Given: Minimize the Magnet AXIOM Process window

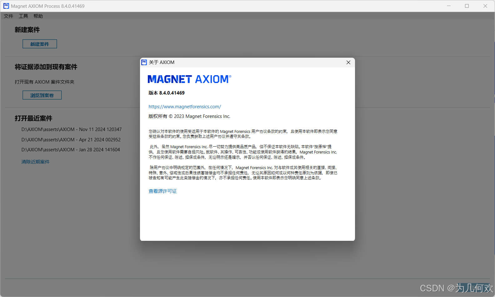Looking at the screenshot, I should tap(449, 6).
